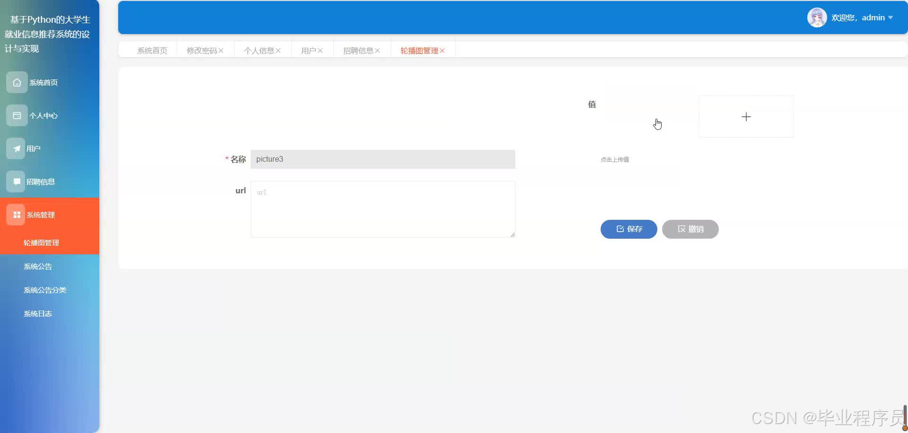This screenshot has height=433, width=908.
Task: Click the card icon beside 个人中心
Action: point(17,115)
